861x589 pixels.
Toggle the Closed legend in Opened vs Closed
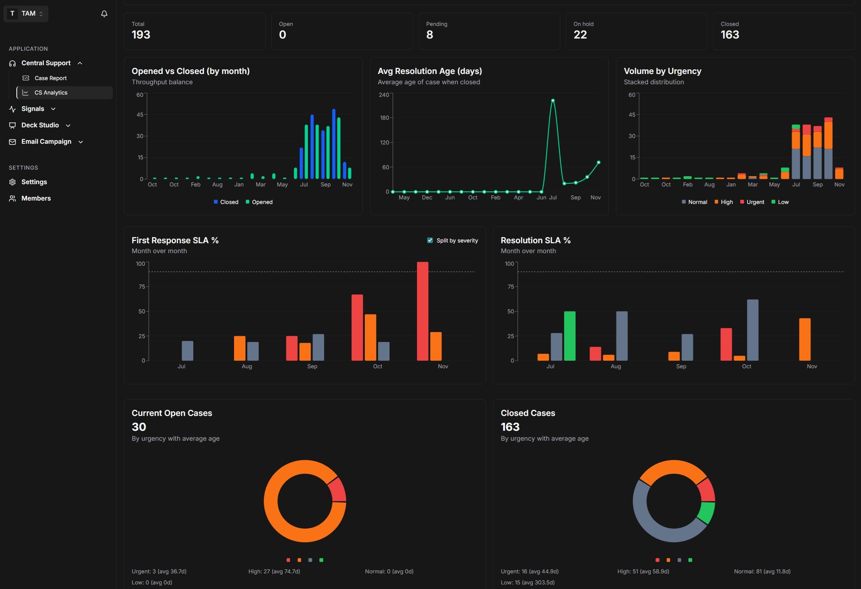pos(226,202)
